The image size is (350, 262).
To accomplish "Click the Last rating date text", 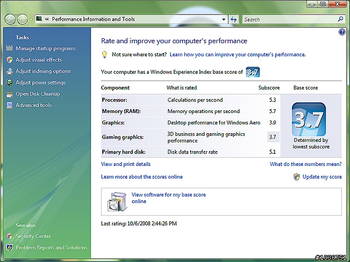I will pyautogui.click(x=139, y=223).
